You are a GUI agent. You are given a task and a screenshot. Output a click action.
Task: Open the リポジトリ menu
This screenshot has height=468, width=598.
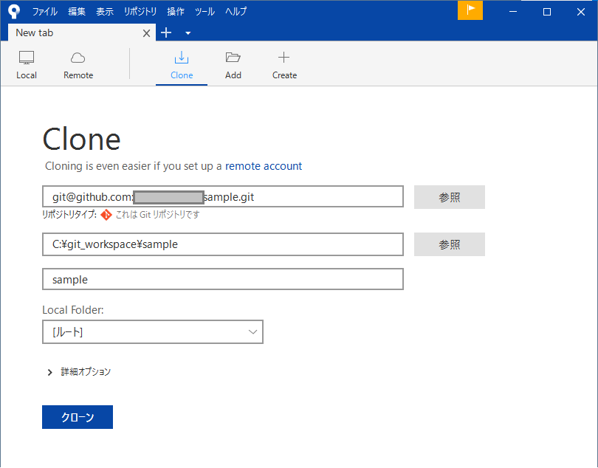click(x=140, y=12)
